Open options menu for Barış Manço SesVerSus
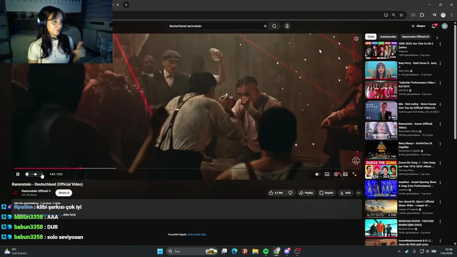 point(440,143)
